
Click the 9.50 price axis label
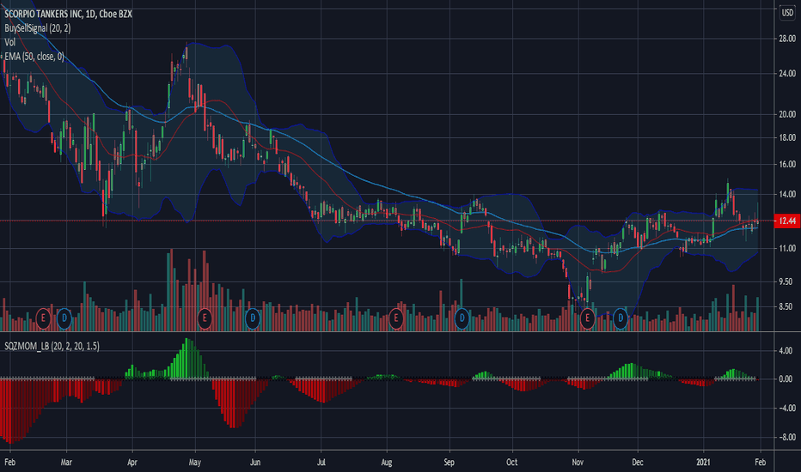click(787, 281)
